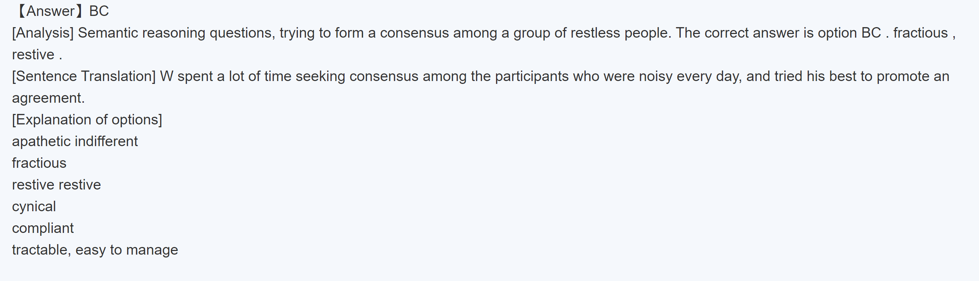The height and width of the screenshot is (281, 979).
Task: Click the 'cynical' option line
Action: [34, 207]
